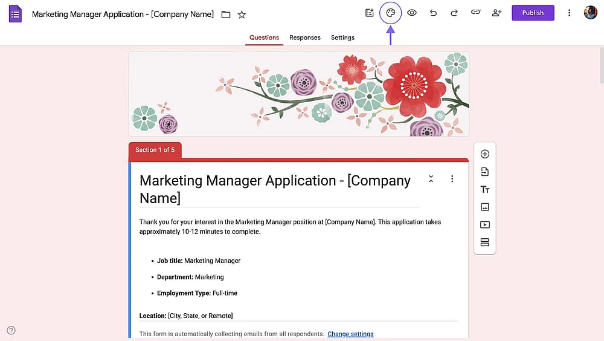Add question from side toolbar
This screenshot has height=341, width=604.
click(485, 154)
